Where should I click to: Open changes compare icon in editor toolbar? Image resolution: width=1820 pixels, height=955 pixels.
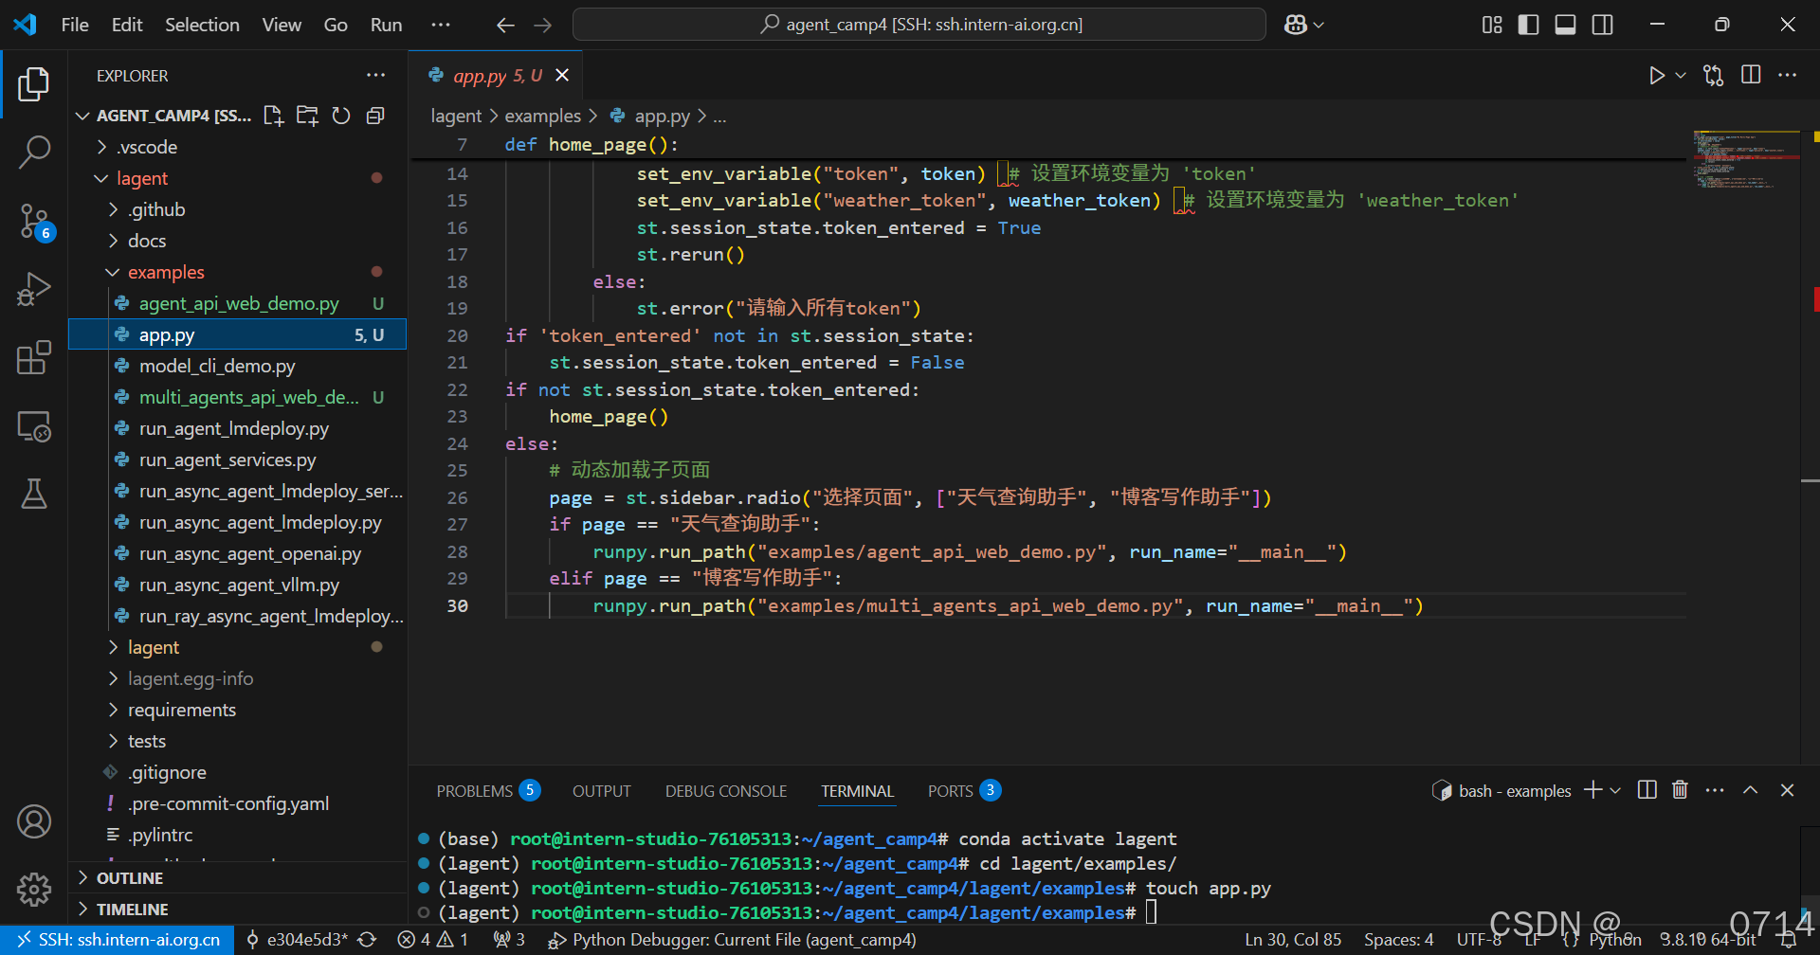pyautogui.click(x=1713, y=76)
